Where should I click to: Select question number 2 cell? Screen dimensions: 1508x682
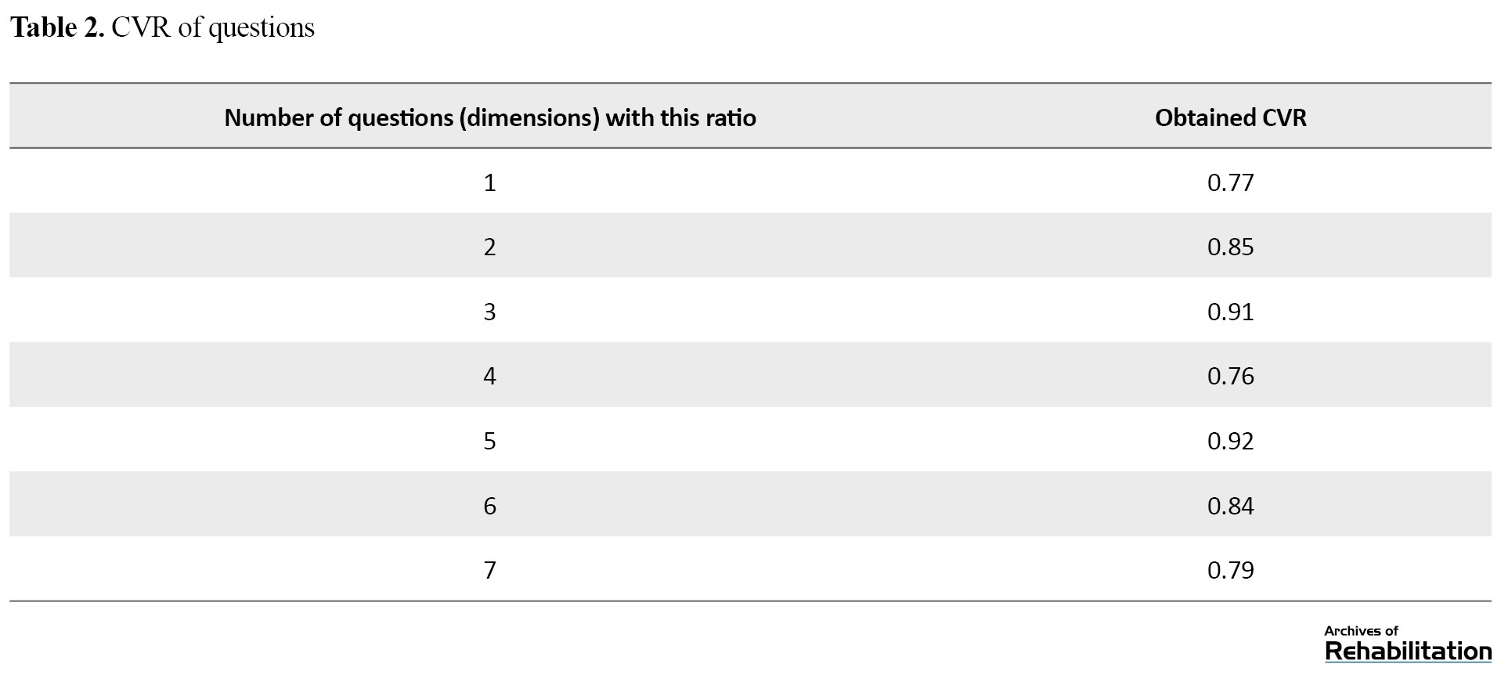490,247
